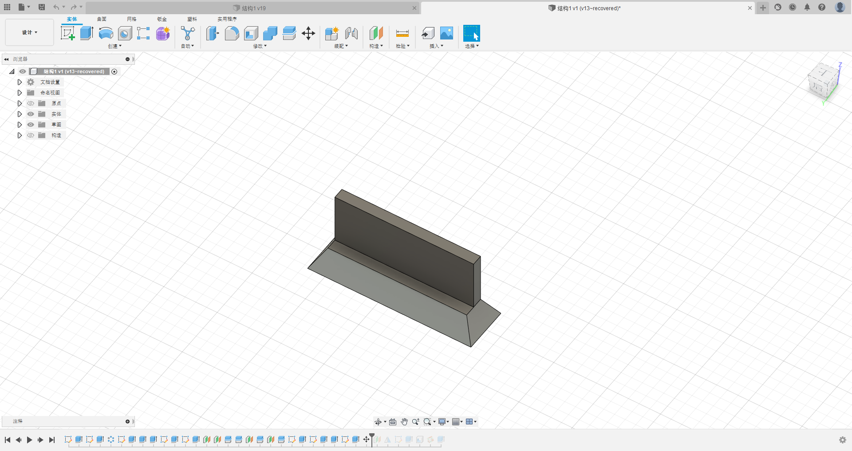Image resolution: width=852 pixels, height=451 pixels.
Task: Expand the 草图 tree node
Action: [x=20, y=125]
